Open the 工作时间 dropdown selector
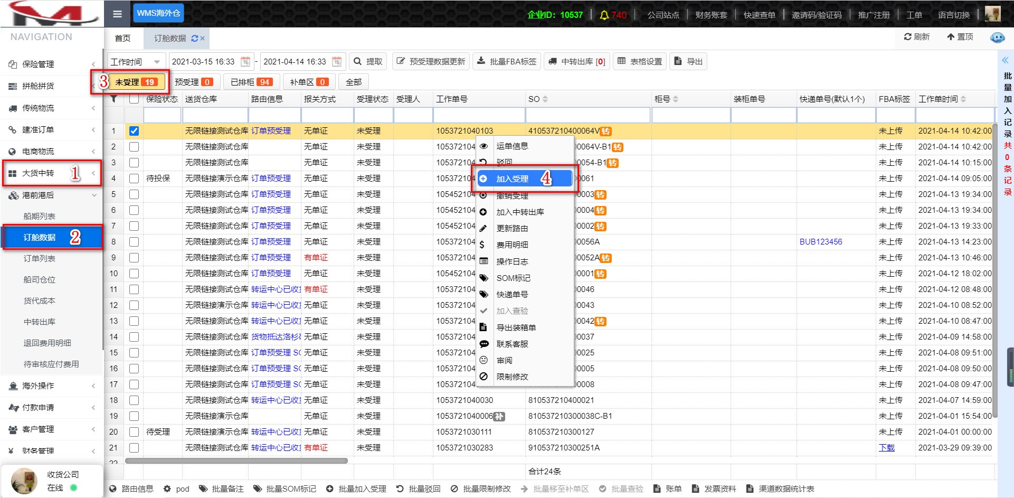Image resolution: width=1014 pixels, height=498 pixels. [136, 62]
